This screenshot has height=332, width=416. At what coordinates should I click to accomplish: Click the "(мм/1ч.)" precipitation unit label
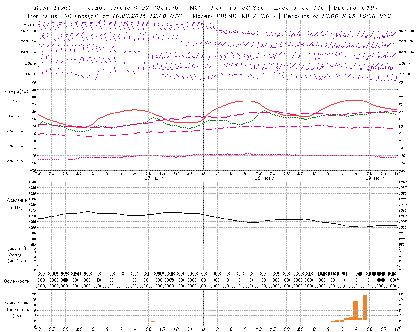click(x=17, y=261)
